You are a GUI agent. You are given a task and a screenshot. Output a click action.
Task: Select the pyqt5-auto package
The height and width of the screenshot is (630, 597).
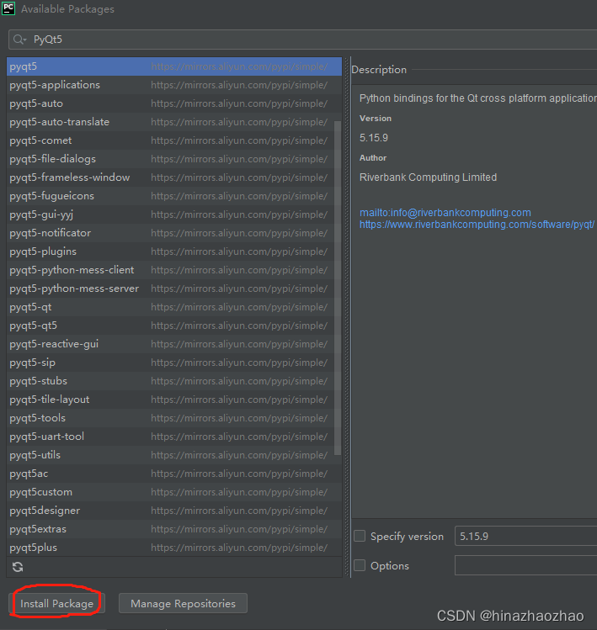coord(174,103)
